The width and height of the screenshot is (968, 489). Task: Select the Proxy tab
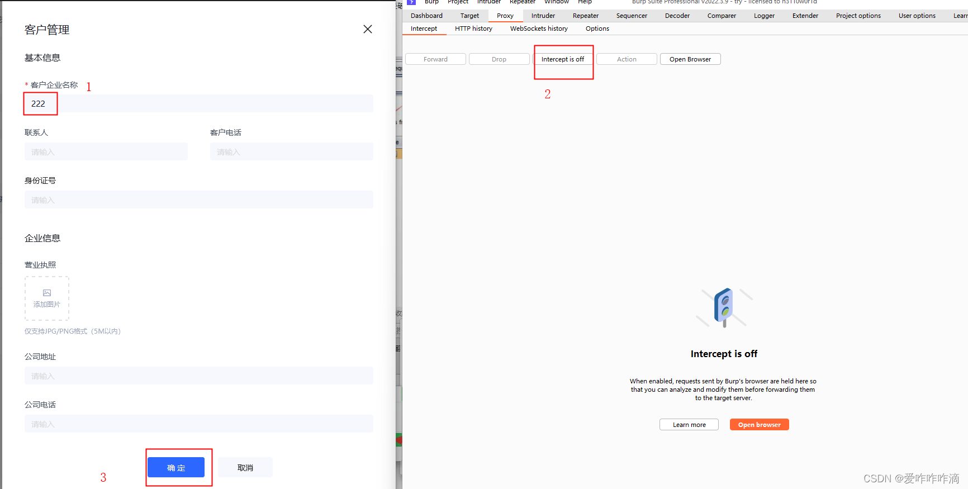pos(505,16)
